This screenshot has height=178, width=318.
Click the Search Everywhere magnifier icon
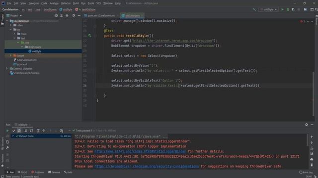point(316,9)
